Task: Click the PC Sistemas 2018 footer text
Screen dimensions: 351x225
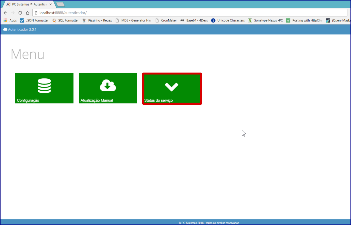Action: 209,223
